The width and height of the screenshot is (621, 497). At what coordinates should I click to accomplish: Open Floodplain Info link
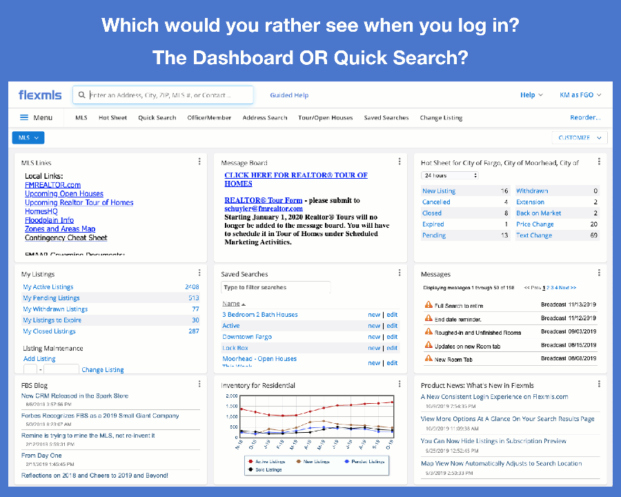(x=50, y=220)
